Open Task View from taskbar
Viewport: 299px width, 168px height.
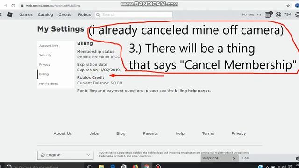click(90, 167)
